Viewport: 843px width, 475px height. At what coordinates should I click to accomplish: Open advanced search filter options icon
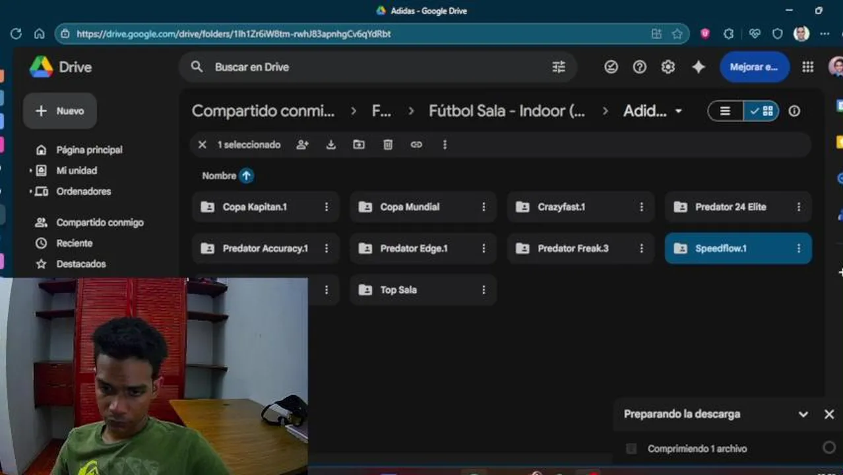(559, 67)
